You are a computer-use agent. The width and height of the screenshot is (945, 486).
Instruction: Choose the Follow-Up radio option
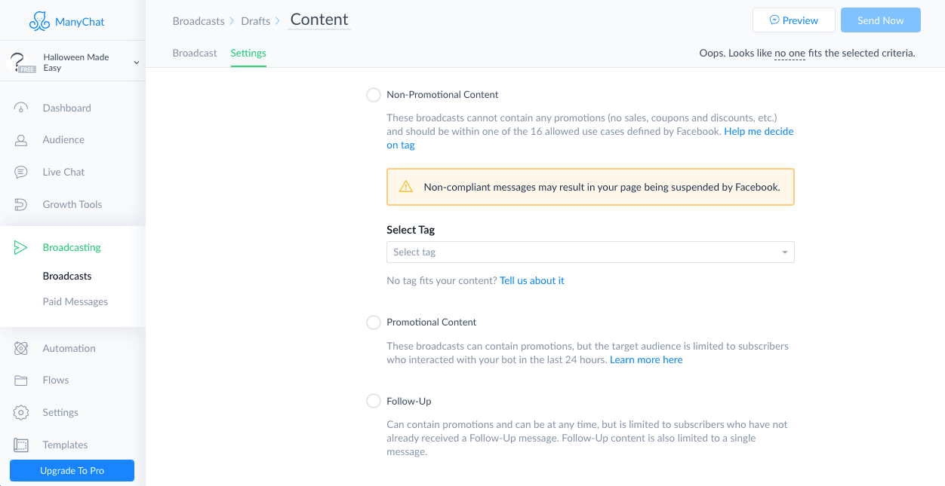tap(374, 402)
